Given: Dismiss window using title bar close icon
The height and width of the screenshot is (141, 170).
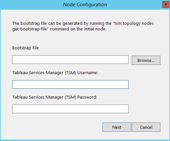Looking at the screenshot, I should 166,5.
